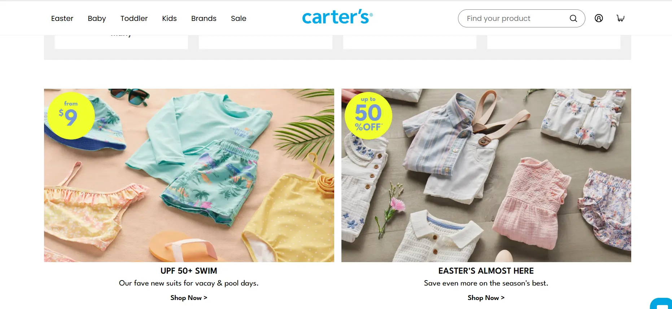
Task: Open the shopping cart icon
Action: click(620, 18)
